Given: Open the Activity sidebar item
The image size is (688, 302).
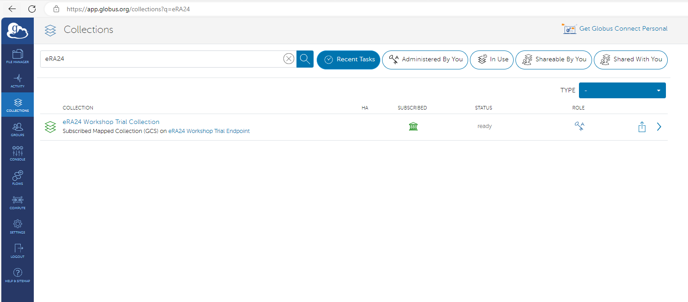Looking at the screenshot, I should click(x=18, y=81).
